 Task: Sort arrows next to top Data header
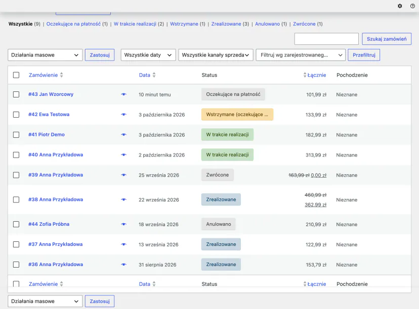(x=154, y=75)
